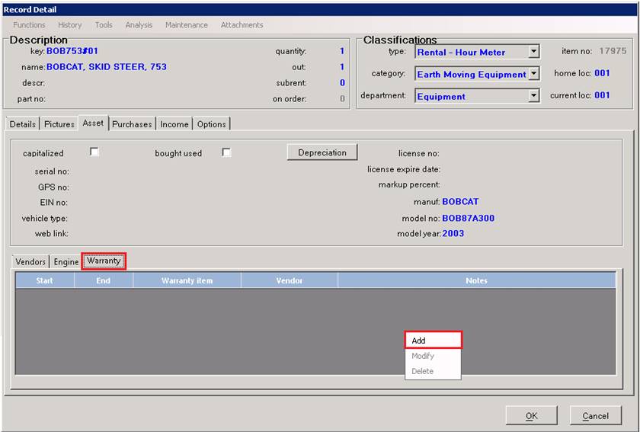Open the Functions menu
Image resolution: width=640 pixels, height=432 pixels.
coord(29,25)
